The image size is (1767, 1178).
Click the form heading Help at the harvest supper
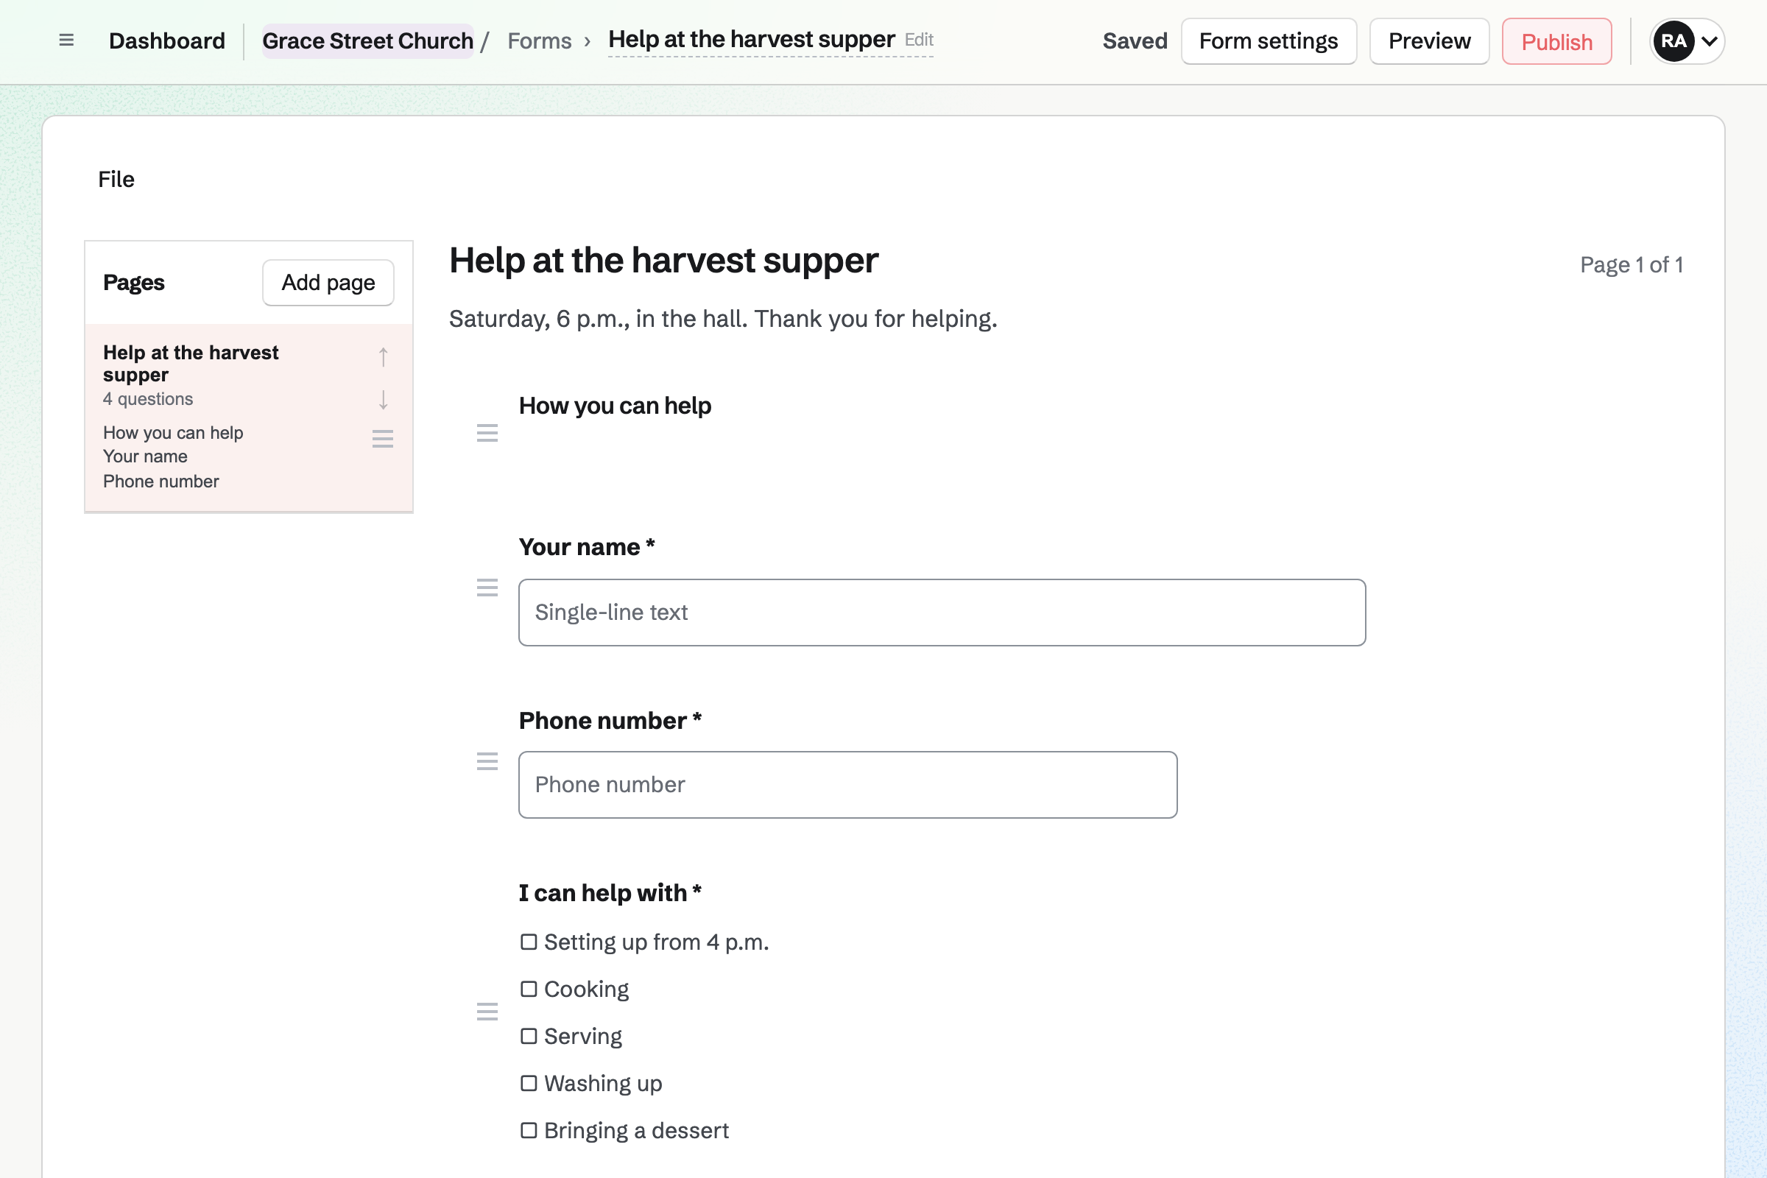[x=663, y=261]
